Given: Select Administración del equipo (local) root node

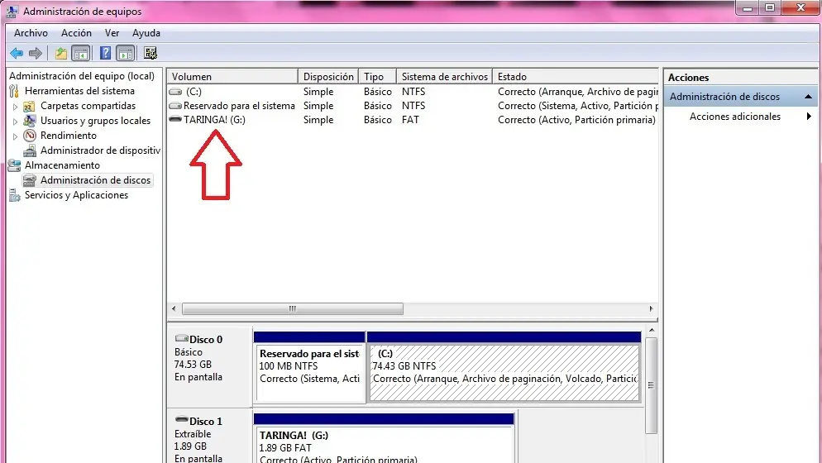Looking at the screenshot, I should point(82,76).
